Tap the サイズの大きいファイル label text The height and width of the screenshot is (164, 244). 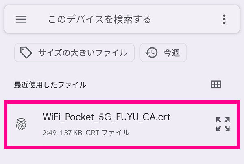pos(83,53)
